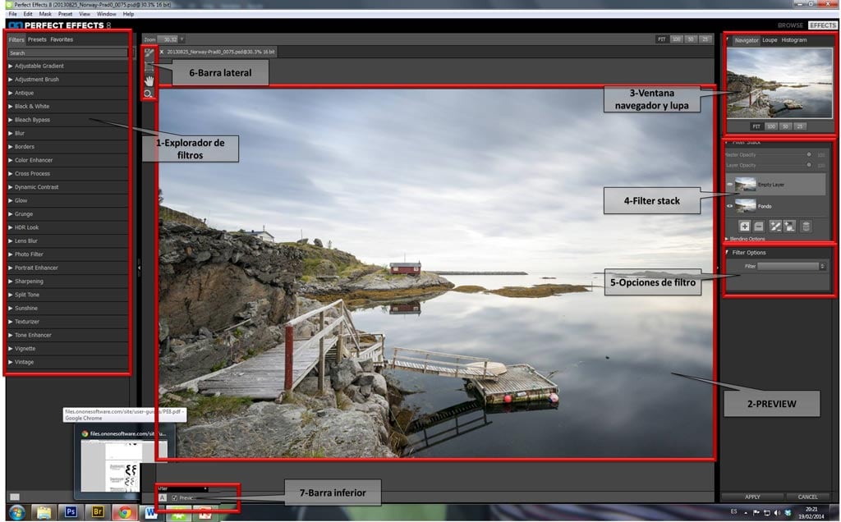Select the Glow filter row
This screenshot has width=841, height=522.
[67, 200]
